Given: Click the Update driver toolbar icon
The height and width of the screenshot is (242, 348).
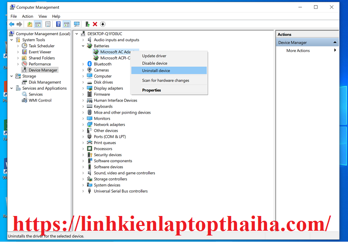Looking at the screenshot, I should point(87,24).
